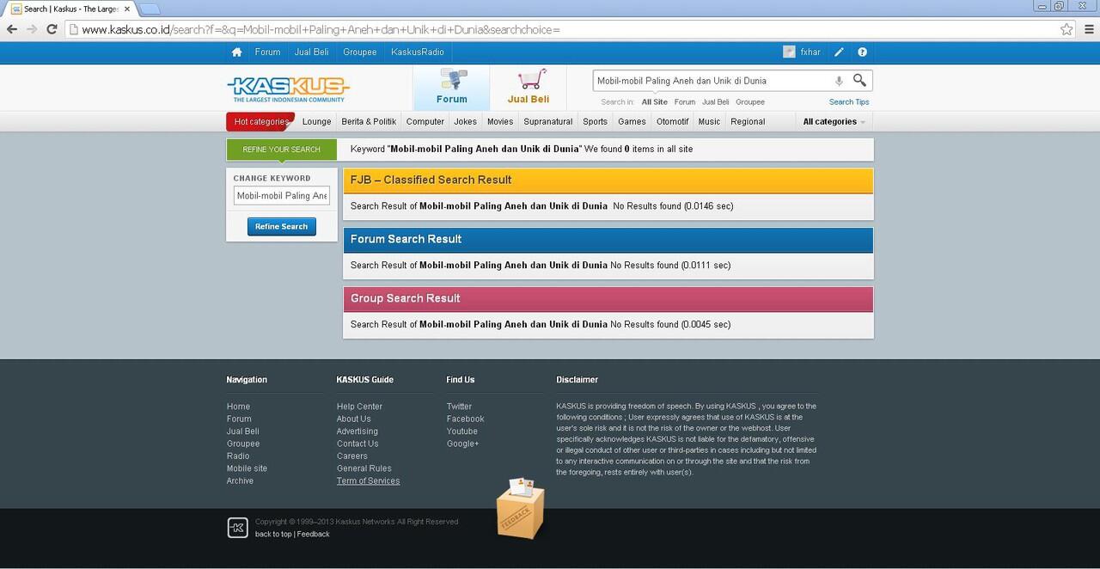Click the Refine Search button

tap(282, 226)
